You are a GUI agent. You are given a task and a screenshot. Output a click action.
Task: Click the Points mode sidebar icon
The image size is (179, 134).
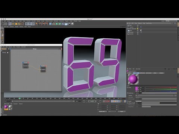(x=2, y=41)
